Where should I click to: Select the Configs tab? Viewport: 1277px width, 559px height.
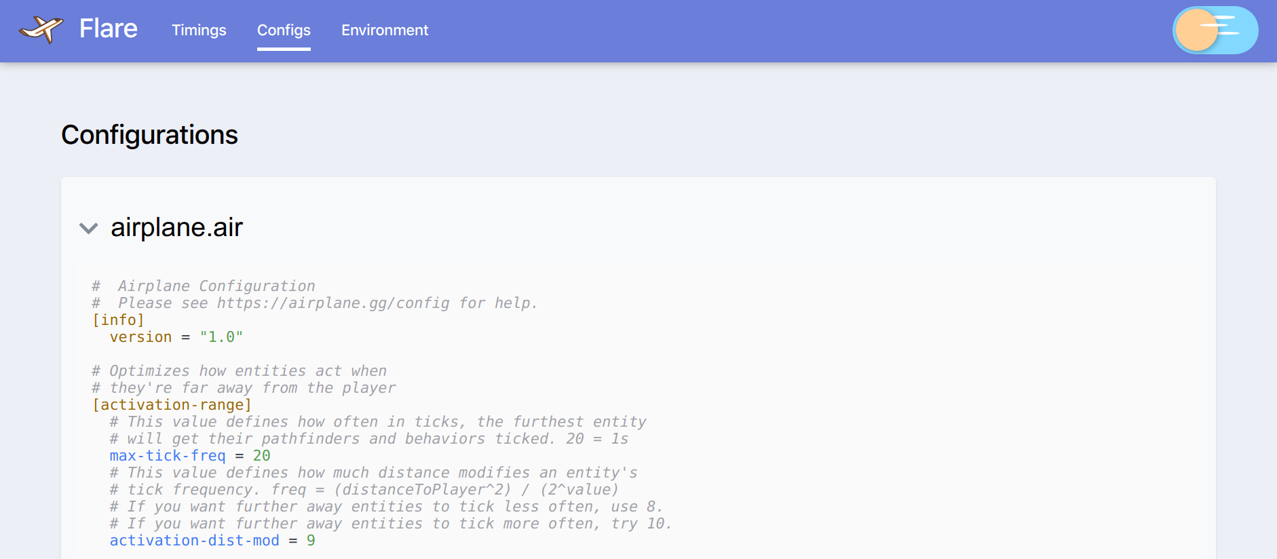284,31
